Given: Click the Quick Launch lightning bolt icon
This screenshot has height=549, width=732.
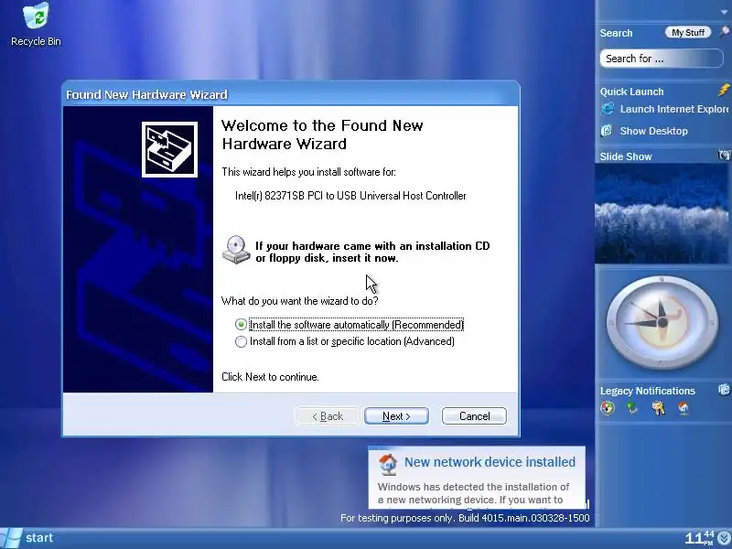Looking at the screenshot, I should [724, 90].
